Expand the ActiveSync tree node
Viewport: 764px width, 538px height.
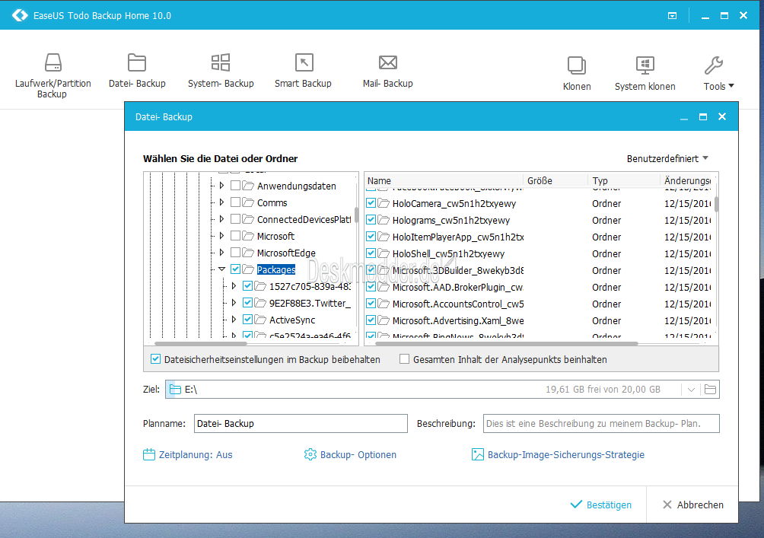[x=234, y=319]
